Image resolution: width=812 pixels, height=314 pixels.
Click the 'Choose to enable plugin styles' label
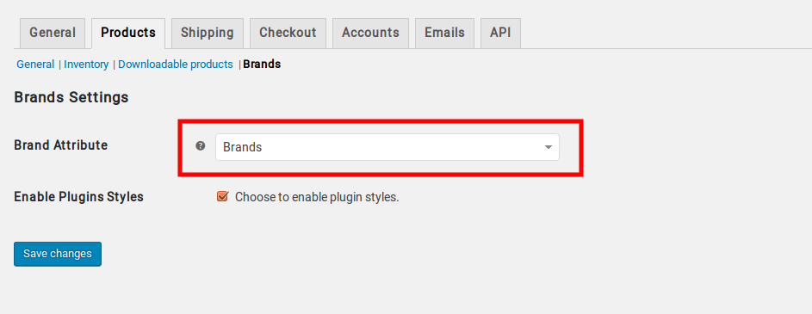pos(317,197)
